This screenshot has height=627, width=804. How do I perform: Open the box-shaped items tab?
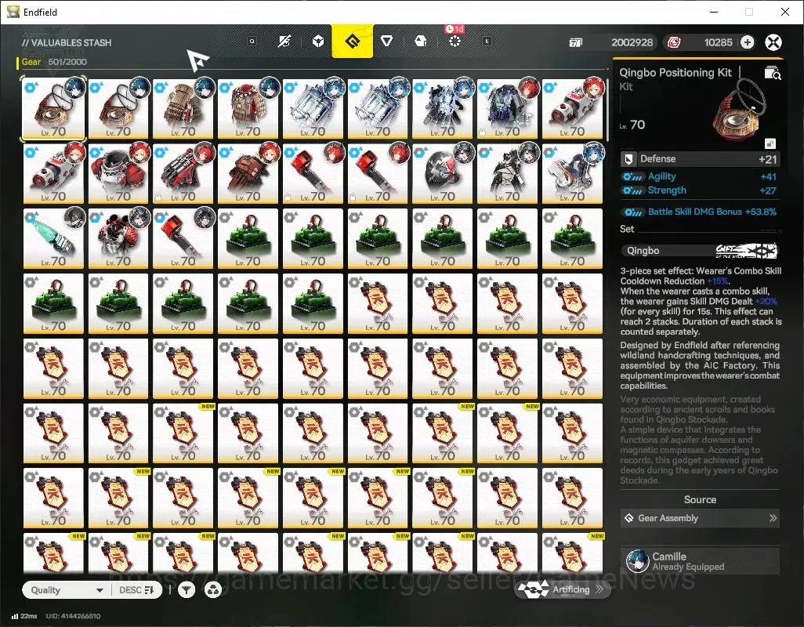(421, 41)
